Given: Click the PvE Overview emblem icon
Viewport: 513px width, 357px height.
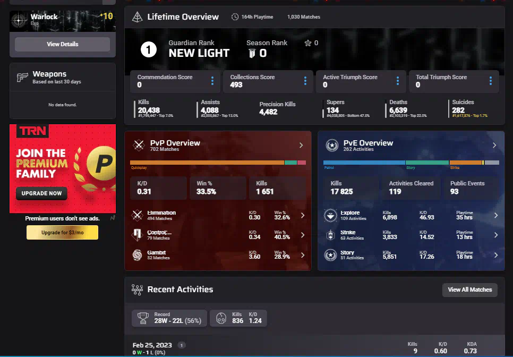Looking at the screenshot, I should click(332, 145).
